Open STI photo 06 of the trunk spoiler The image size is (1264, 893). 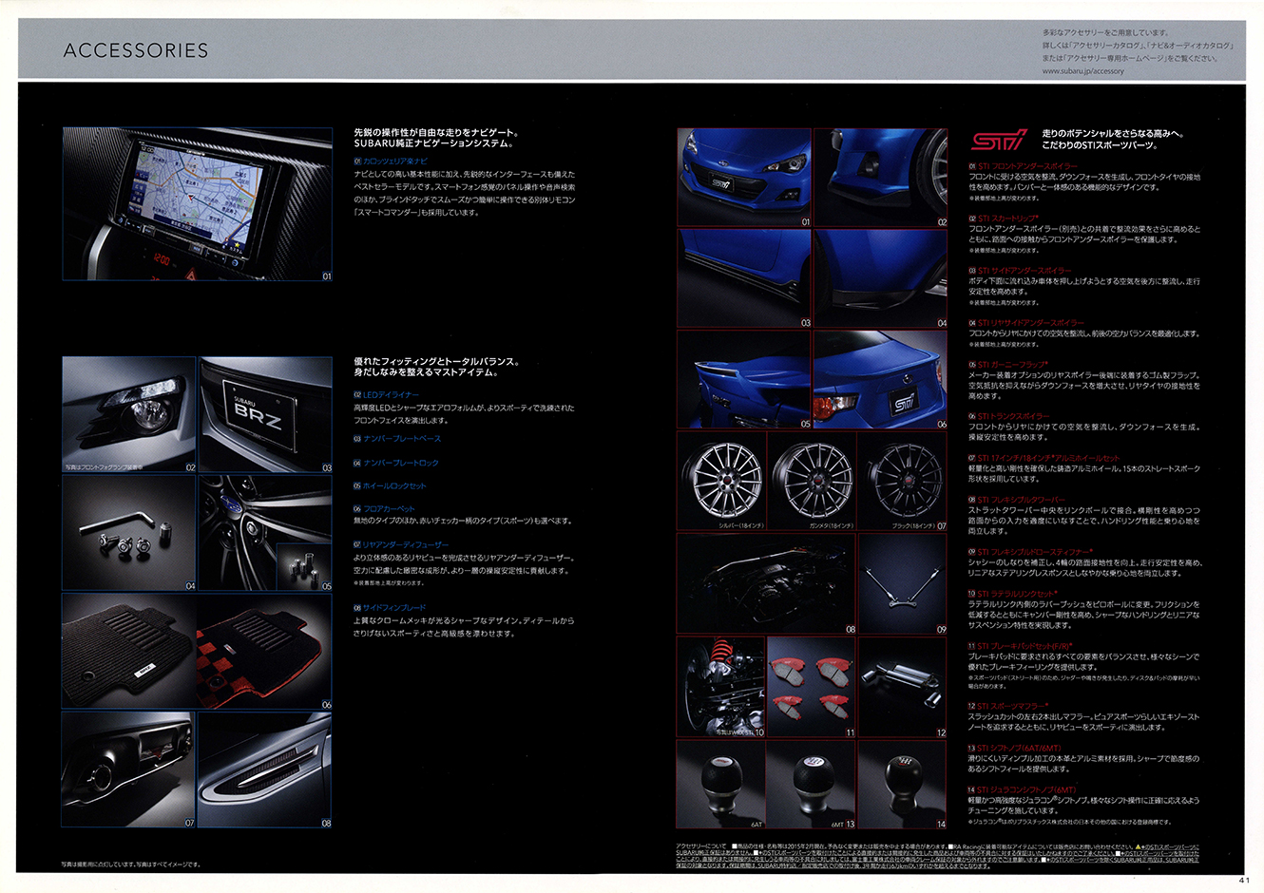[881, 380]
